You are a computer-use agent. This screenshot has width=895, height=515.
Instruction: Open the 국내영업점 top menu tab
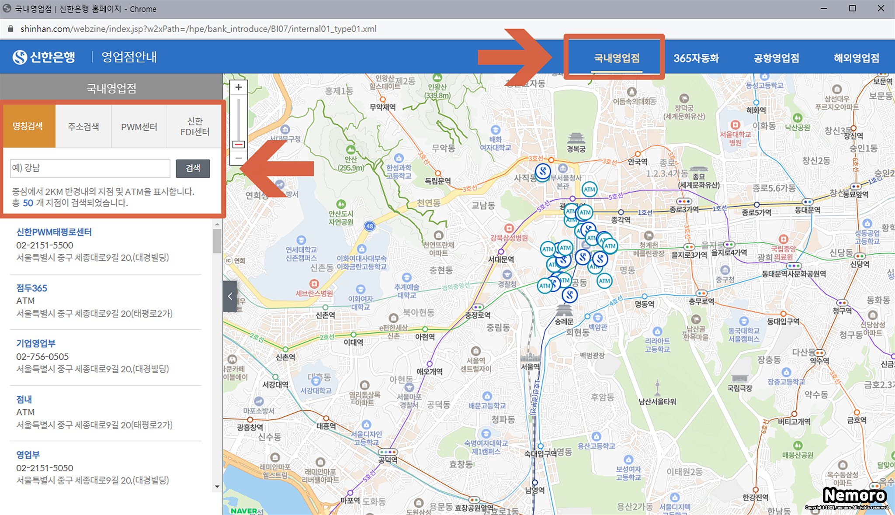click(617, 58)
